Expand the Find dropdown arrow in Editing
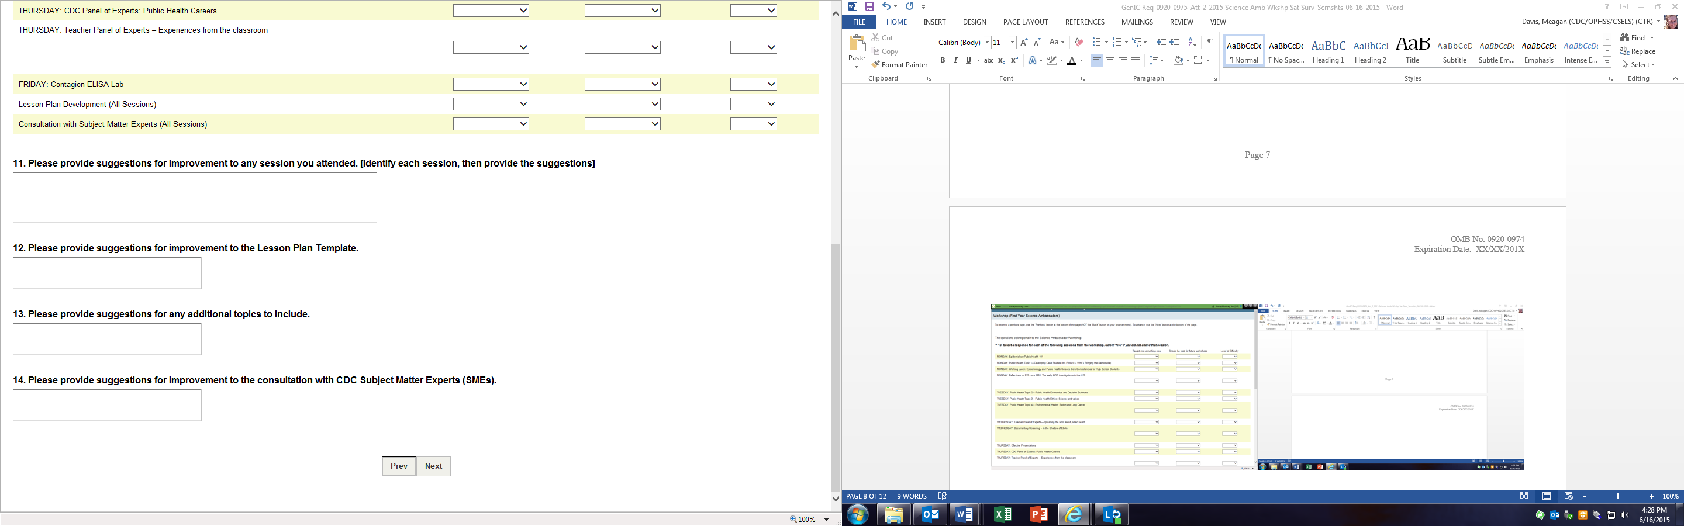Screen dimensions: 1684x526 pos(1652,38)
